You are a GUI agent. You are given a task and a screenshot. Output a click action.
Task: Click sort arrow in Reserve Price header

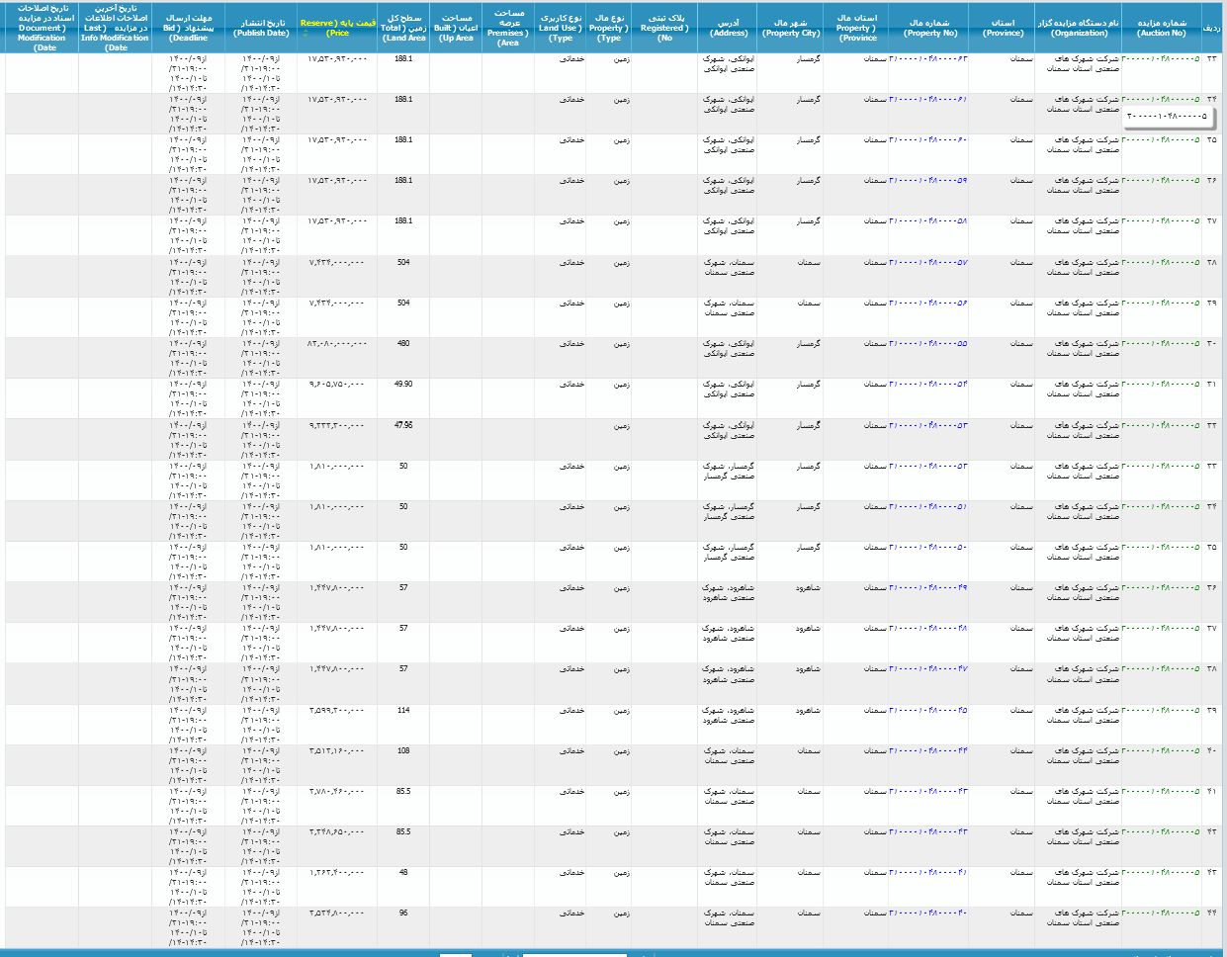click(306, 34)
